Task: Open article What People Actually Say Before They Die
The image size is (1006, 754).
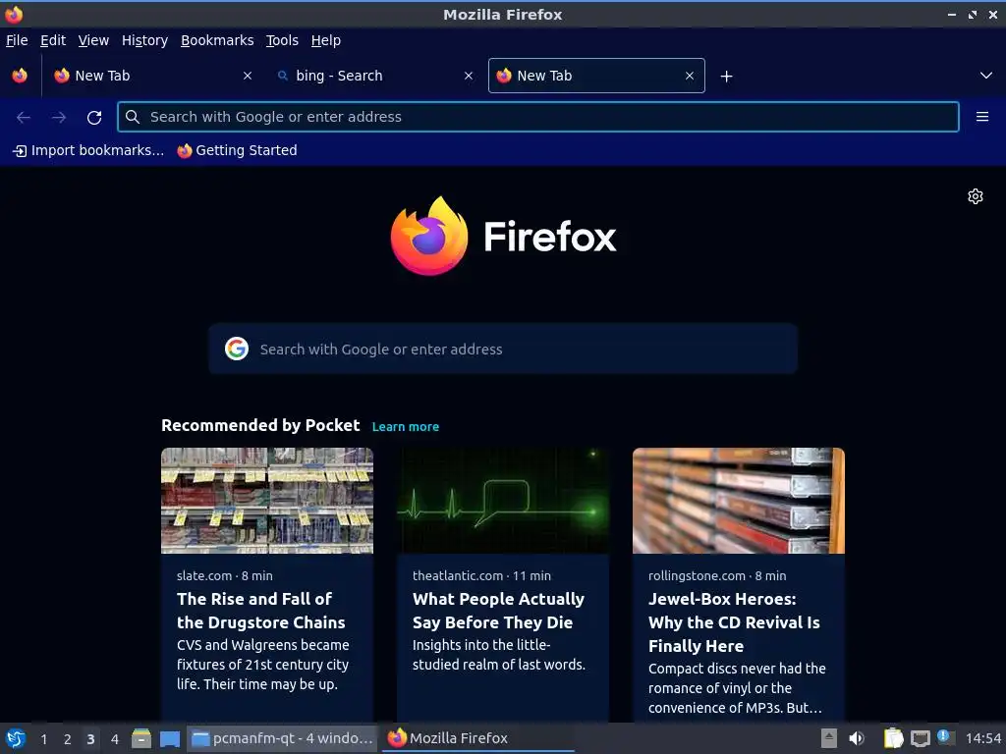Action: point(498,611)
